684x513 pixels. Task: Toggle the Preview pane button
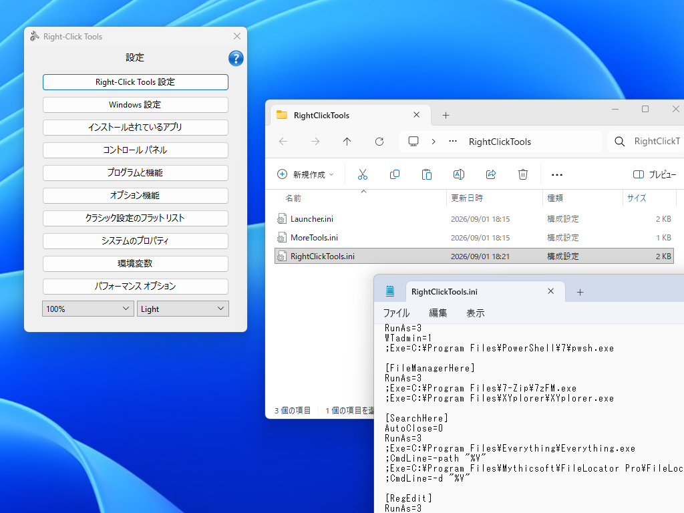655,174
